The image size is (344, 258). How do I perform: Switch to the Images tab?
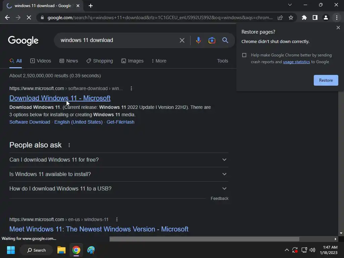(132, 61)
